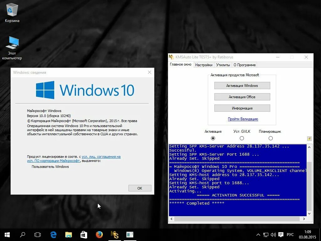Click the log's horizontal scroll right arrow
Screen dimensions: 321x241
pyautogui.click(x=304, y=219)
